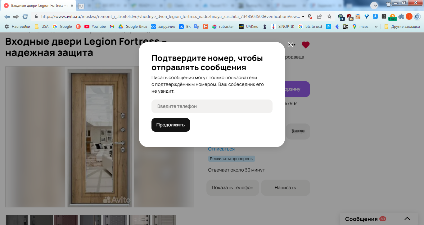
Task: Go forward with browser forward arrow
Action: pos(16,17)
